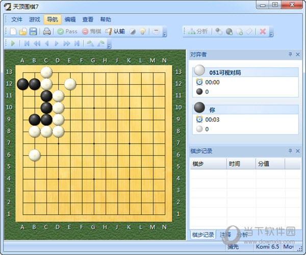The height and width of the screenshot is (255, 306).
Task: Open the 文件 file menu
Action: pos(17,19)
